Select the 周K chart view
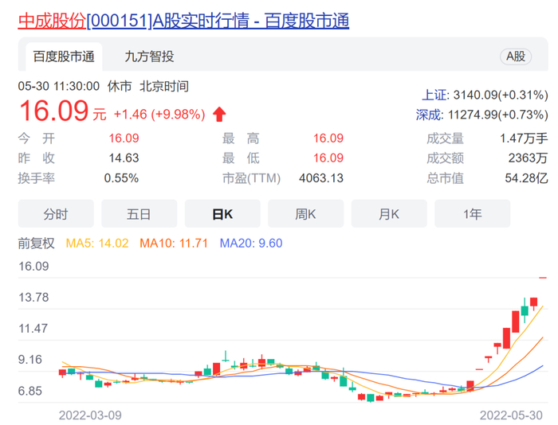 pyautogui.click(x=305, y=213)
